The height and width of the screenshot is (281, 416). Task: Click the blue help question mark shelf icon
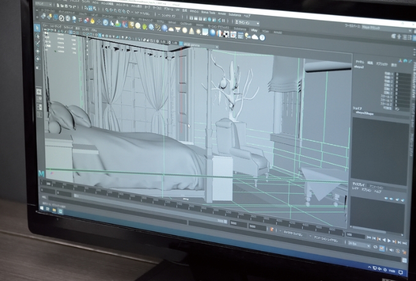pos(262,38)
